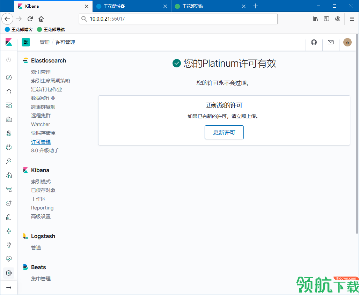The width and height of the screenshot is (359, 295).
Task: Open 数据帧作业 link
Action: [43, 98]
